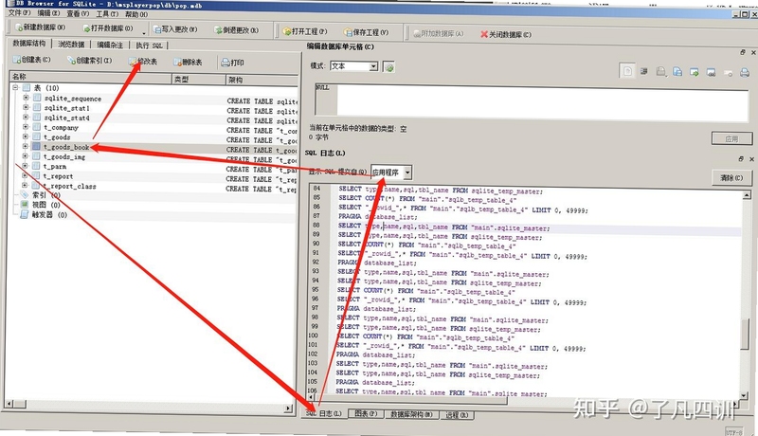Viewport: 758px width, 436px height.
Task: Click SQL log line 87 PRAGMA database_list
Action: [377, 216]
